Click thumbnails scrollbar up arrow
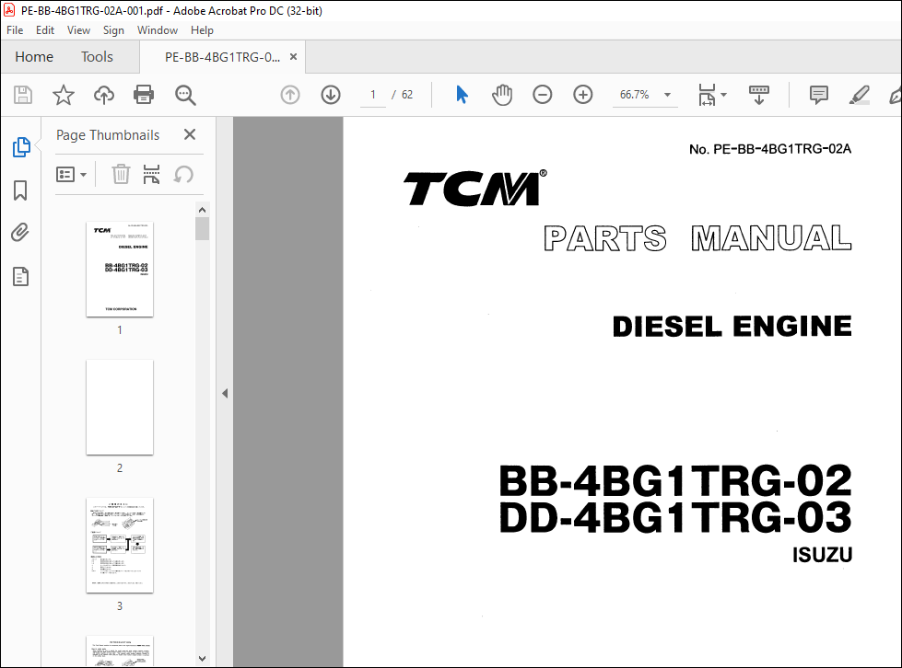The height and width of the screenshot is (668, 902). (202, 210)
